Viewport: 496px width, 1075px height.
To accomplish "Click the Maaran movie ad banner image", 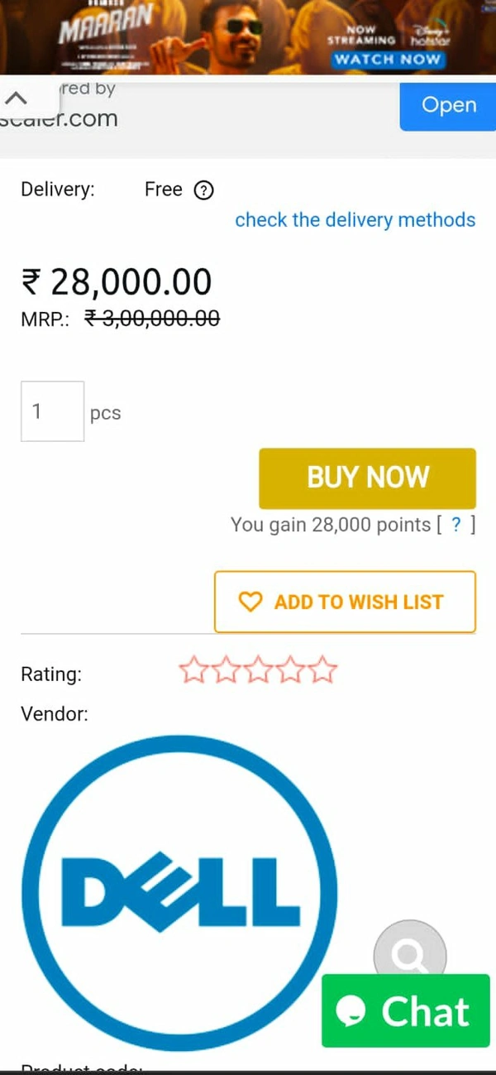I will tap(207, 35).
